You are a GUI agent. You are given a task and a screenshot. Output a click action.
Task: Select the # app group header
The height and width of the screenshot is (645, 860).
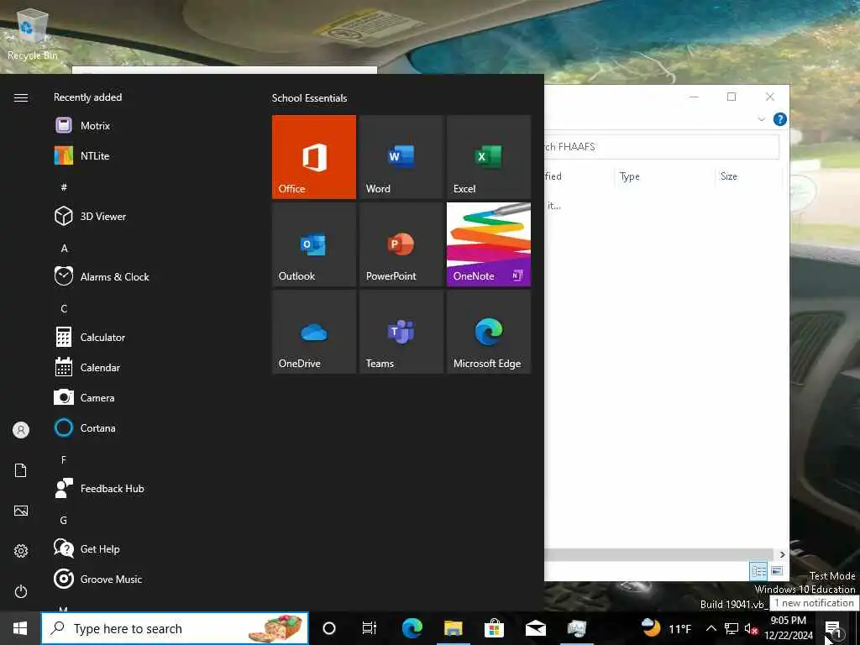click(x=64, y=187)
